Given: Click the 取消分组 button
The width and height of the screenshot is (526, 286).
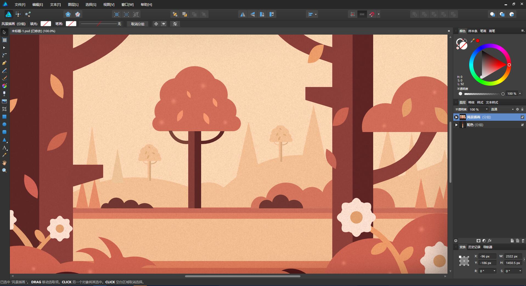Looking at the screenshot, I should 137,24.
